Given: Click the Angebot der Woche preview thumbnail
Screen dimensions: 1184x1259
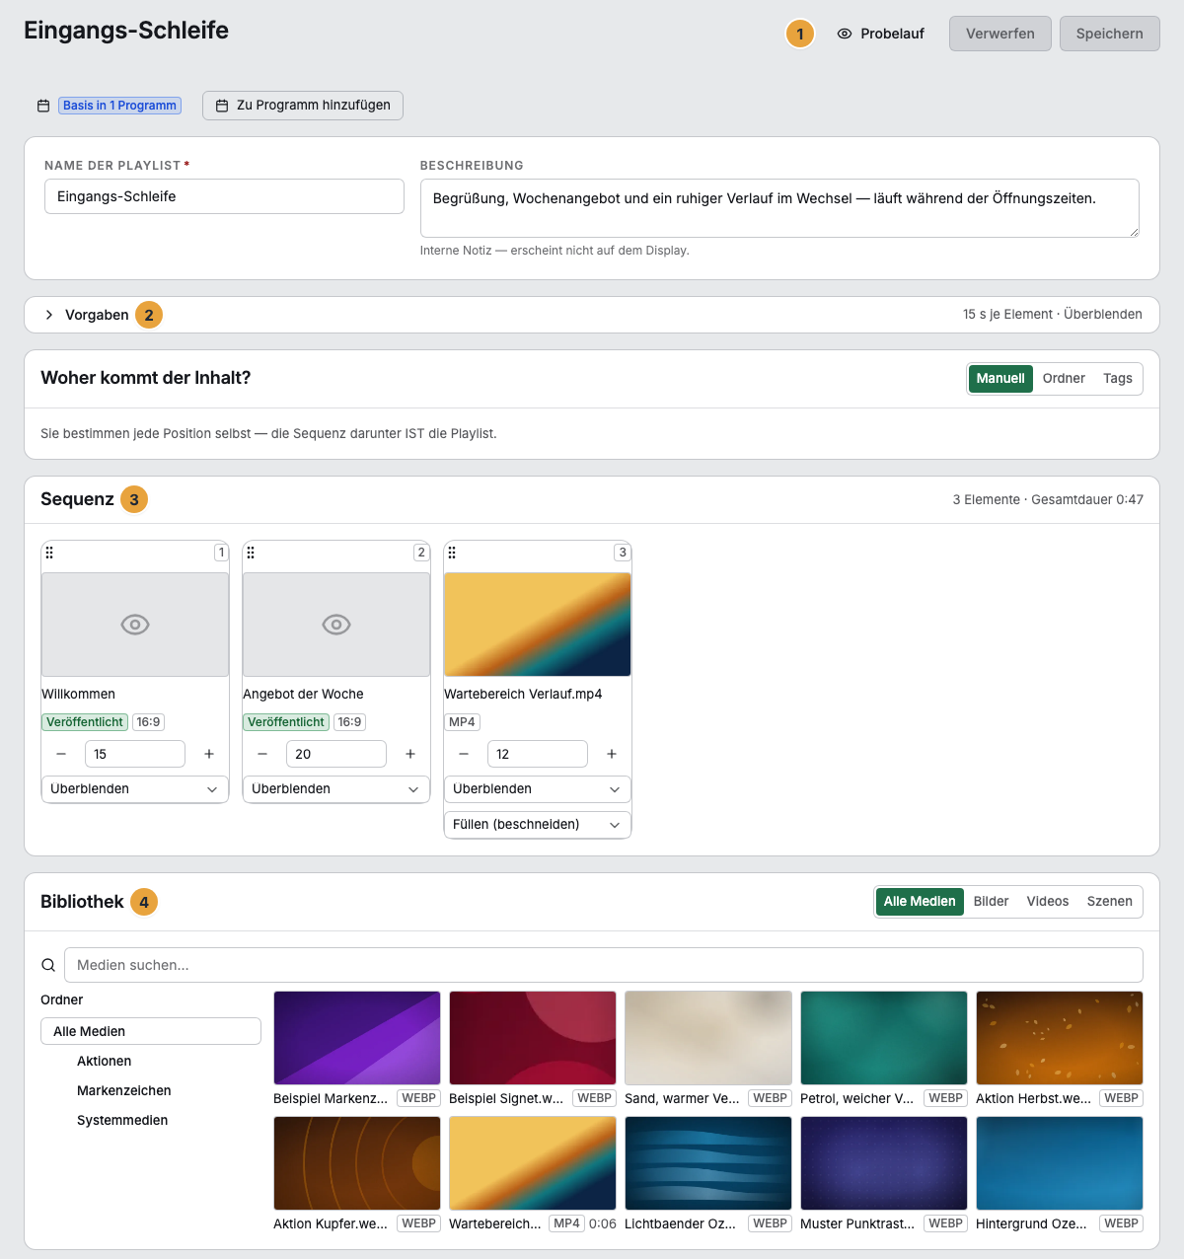Looking at the screenshot, I should 336,625.
